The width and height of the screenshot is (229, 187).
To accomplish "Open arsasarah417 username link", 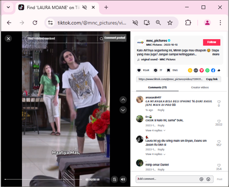I will tap(153, 98).
